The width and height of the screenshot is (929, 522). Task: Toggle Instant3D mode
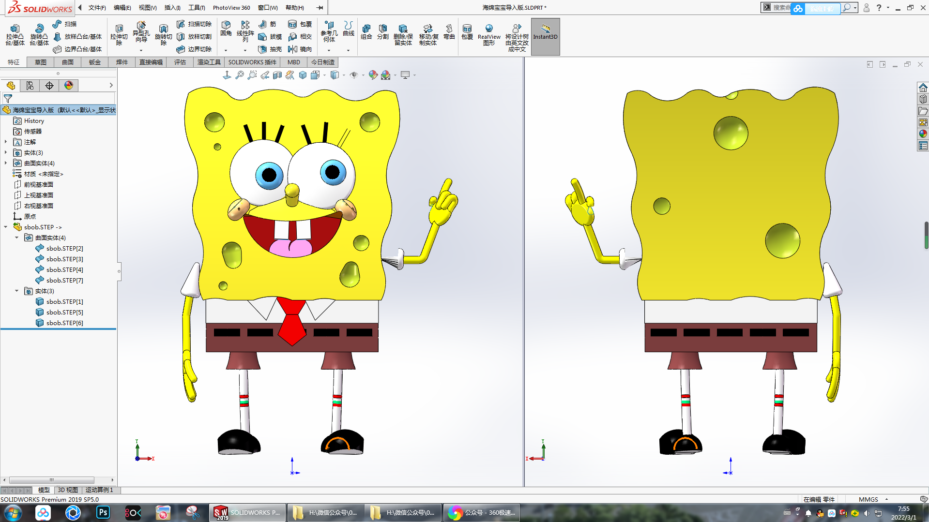(x=545, y=37)
